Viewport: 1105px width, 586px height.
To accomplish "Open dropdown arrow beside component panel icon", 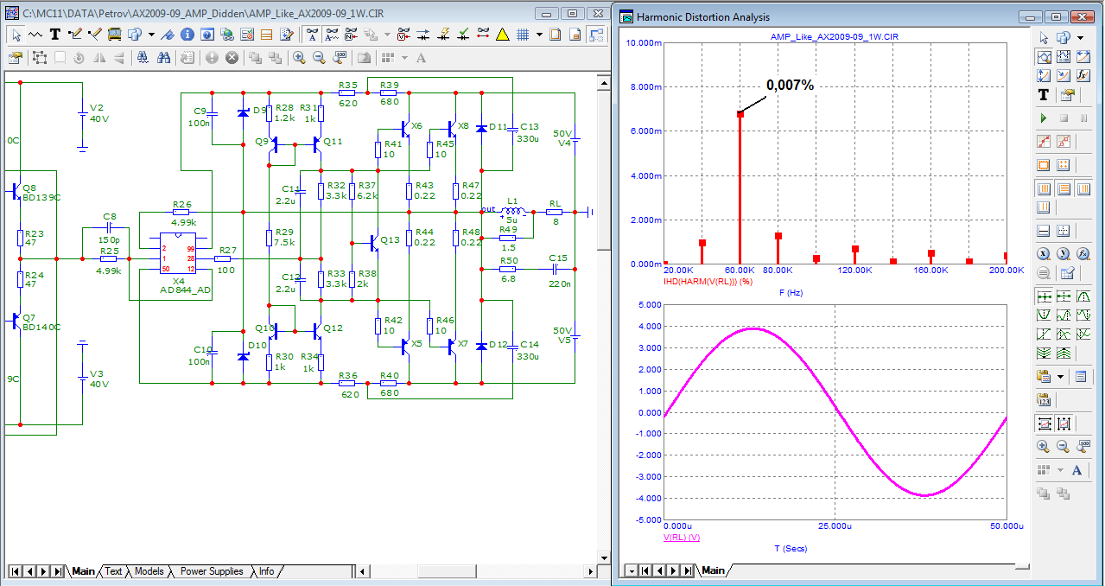I will tap(151, 35).
